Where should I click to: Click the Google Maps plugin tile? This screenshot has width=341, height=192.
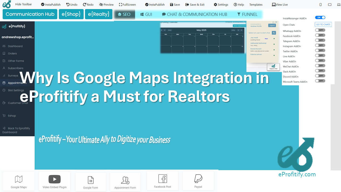coord(19,181)
